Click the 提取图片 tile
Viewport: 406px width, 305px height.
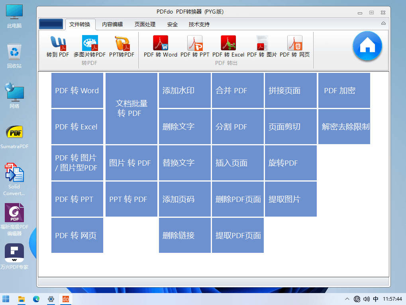coord(291,199)
